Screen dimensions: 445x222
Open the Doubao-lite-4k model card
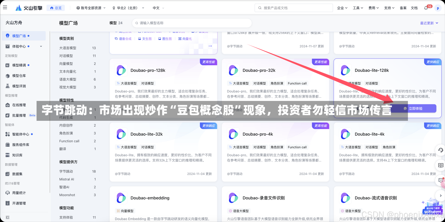(x=388, y=152)
